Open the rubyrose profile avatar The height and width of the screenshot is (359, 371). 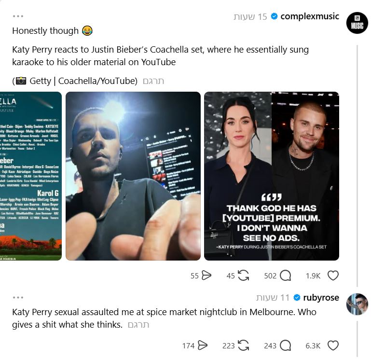357,304
